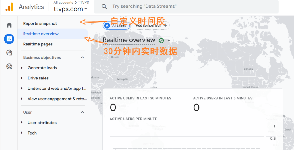This screenshot has height=150, width=294.
Task: Click the green check status icon
Action: 161,41
